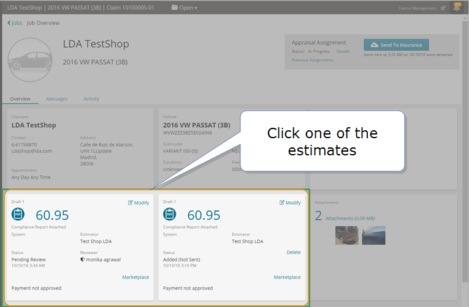Open PDF report icon in first estimate
469x307 pixels.
18,215
